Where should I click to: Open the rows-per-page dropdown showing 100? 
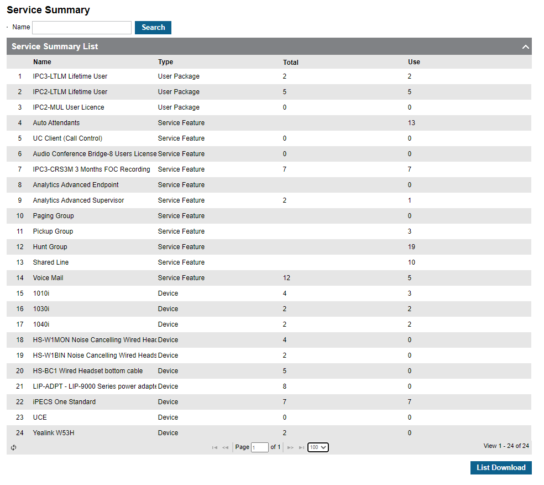[318, 447]
